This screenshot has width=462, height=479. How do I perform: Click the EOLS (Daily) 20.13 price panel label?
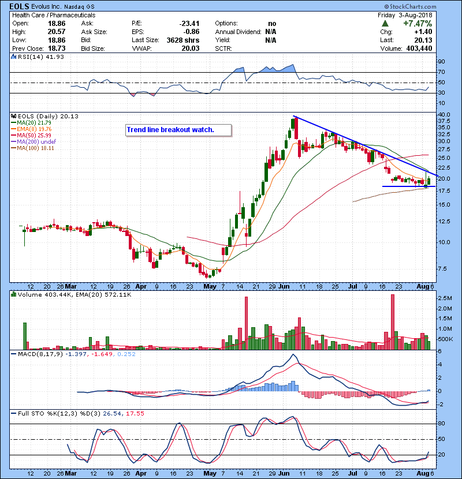click(48, 116)
